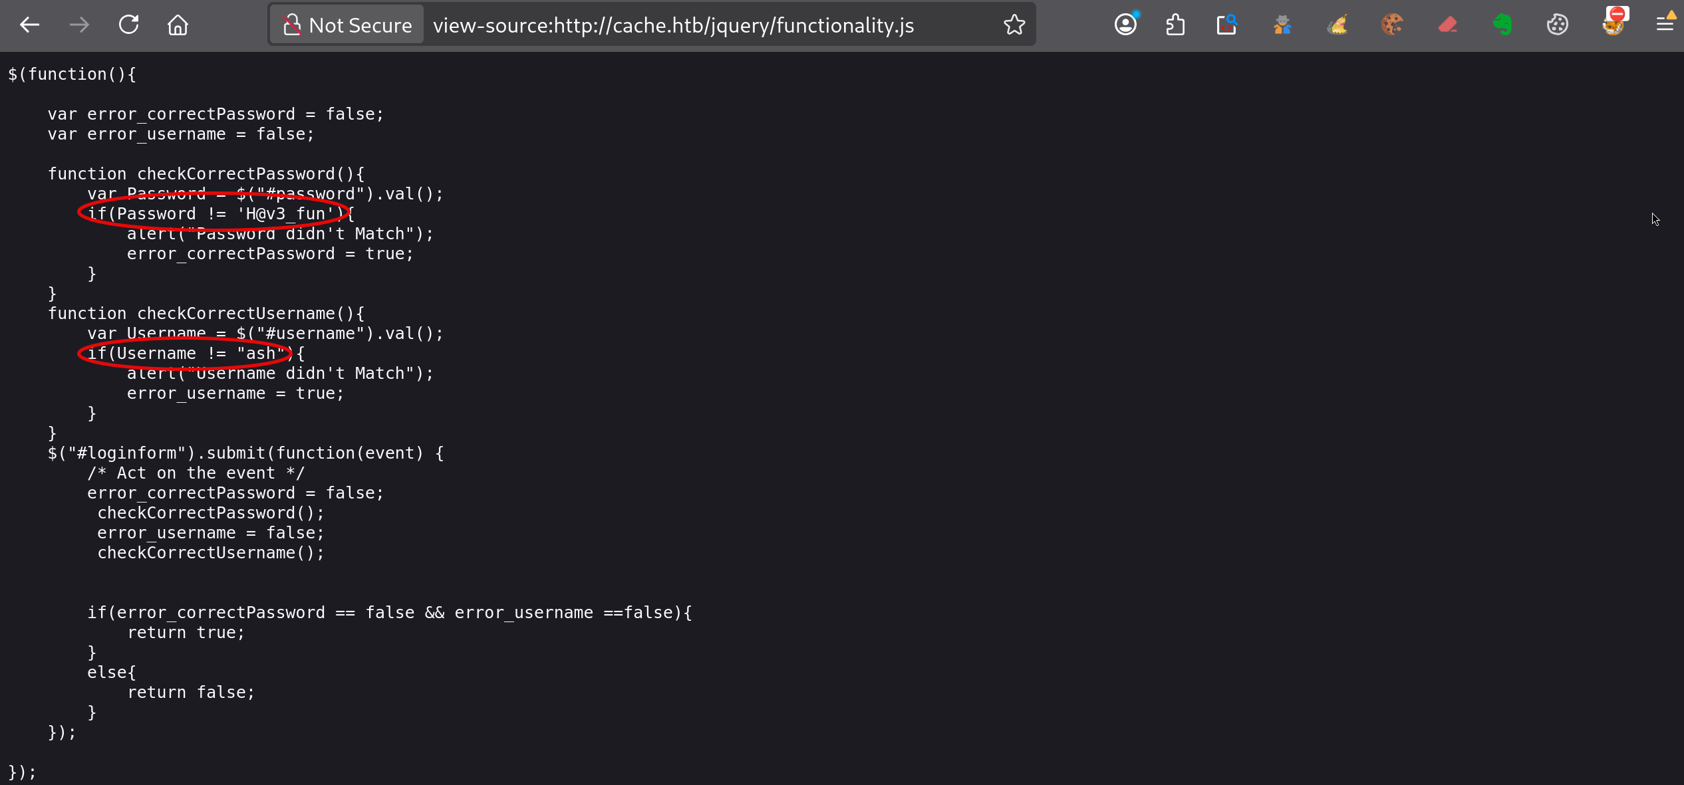1684x785 pixels.
Task: Click the 'error_username = true;' line
Action: click(x=236, y=393)
